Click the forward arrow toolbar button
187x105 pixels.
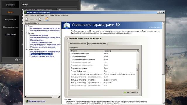tap(40, 19)
